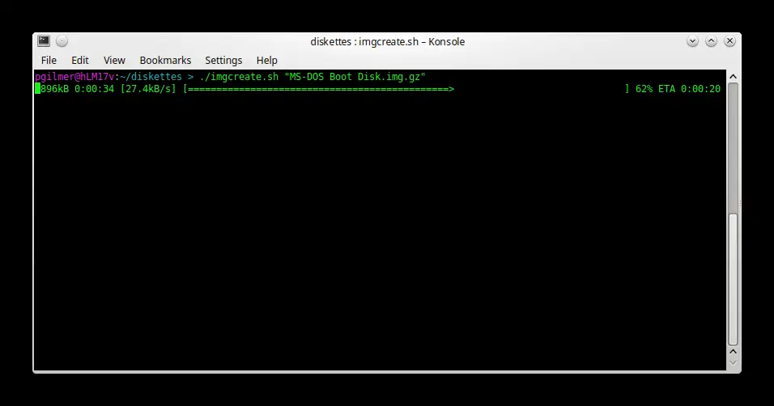The width and height of the screenshot is (774, 406).
Task: Open the Bookmarks menu
Action: click(165, 60)
